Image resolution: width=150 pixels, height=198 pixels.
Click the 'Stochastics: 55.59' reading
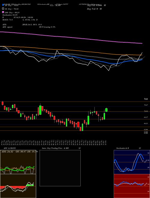[10, 15]
